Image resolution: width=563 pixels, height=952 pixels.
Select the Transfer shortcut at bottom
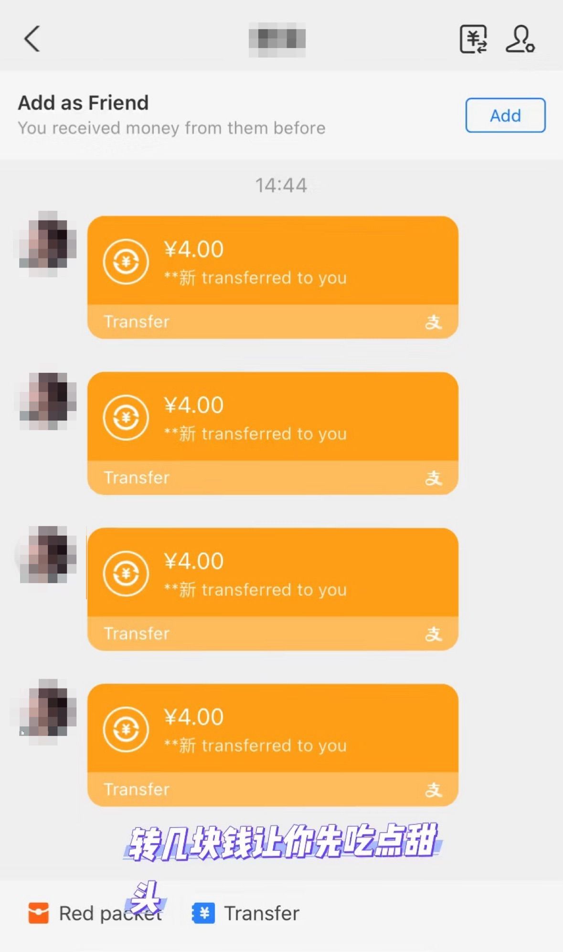pos(245,913)
